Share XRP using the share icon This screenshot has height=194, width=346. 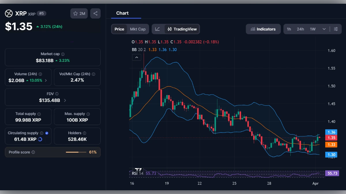pyautogui.click(x=95, y=13)
